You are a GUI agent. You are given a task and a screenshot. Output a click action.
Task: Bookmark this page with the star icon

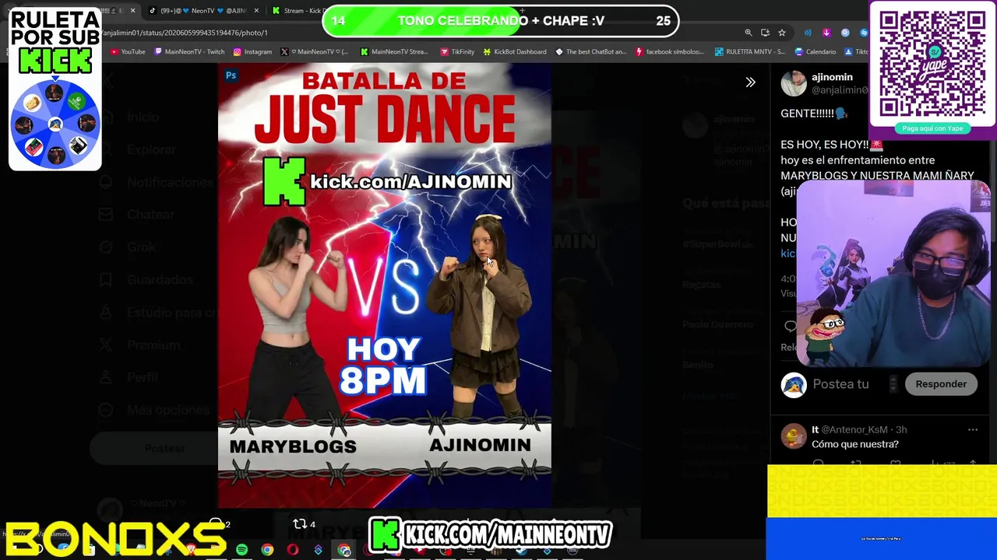782,33
